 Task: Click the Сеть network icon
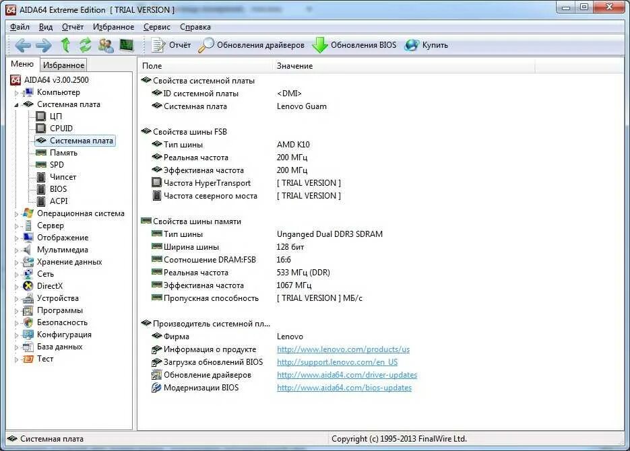pos(28,274)
